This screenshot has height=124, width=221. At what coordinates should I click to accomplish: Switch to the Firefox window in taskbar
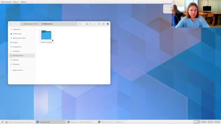coord(20,122)
